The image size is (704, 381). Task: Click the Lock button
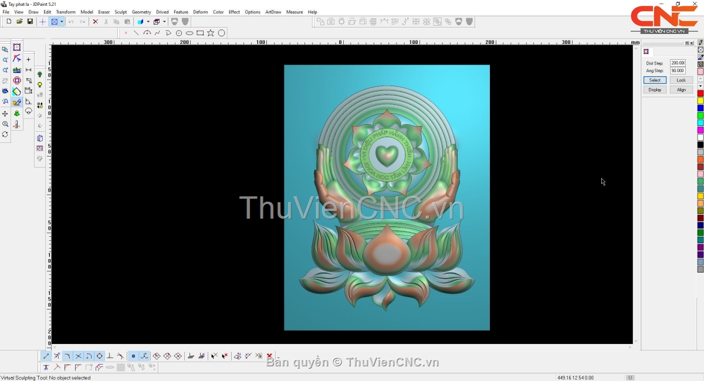point(681,80)
